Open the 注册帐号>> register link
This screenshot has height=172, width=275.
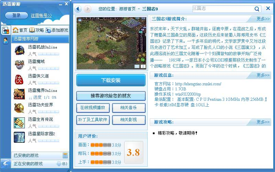pyautogui.click(x=41, y=15)
